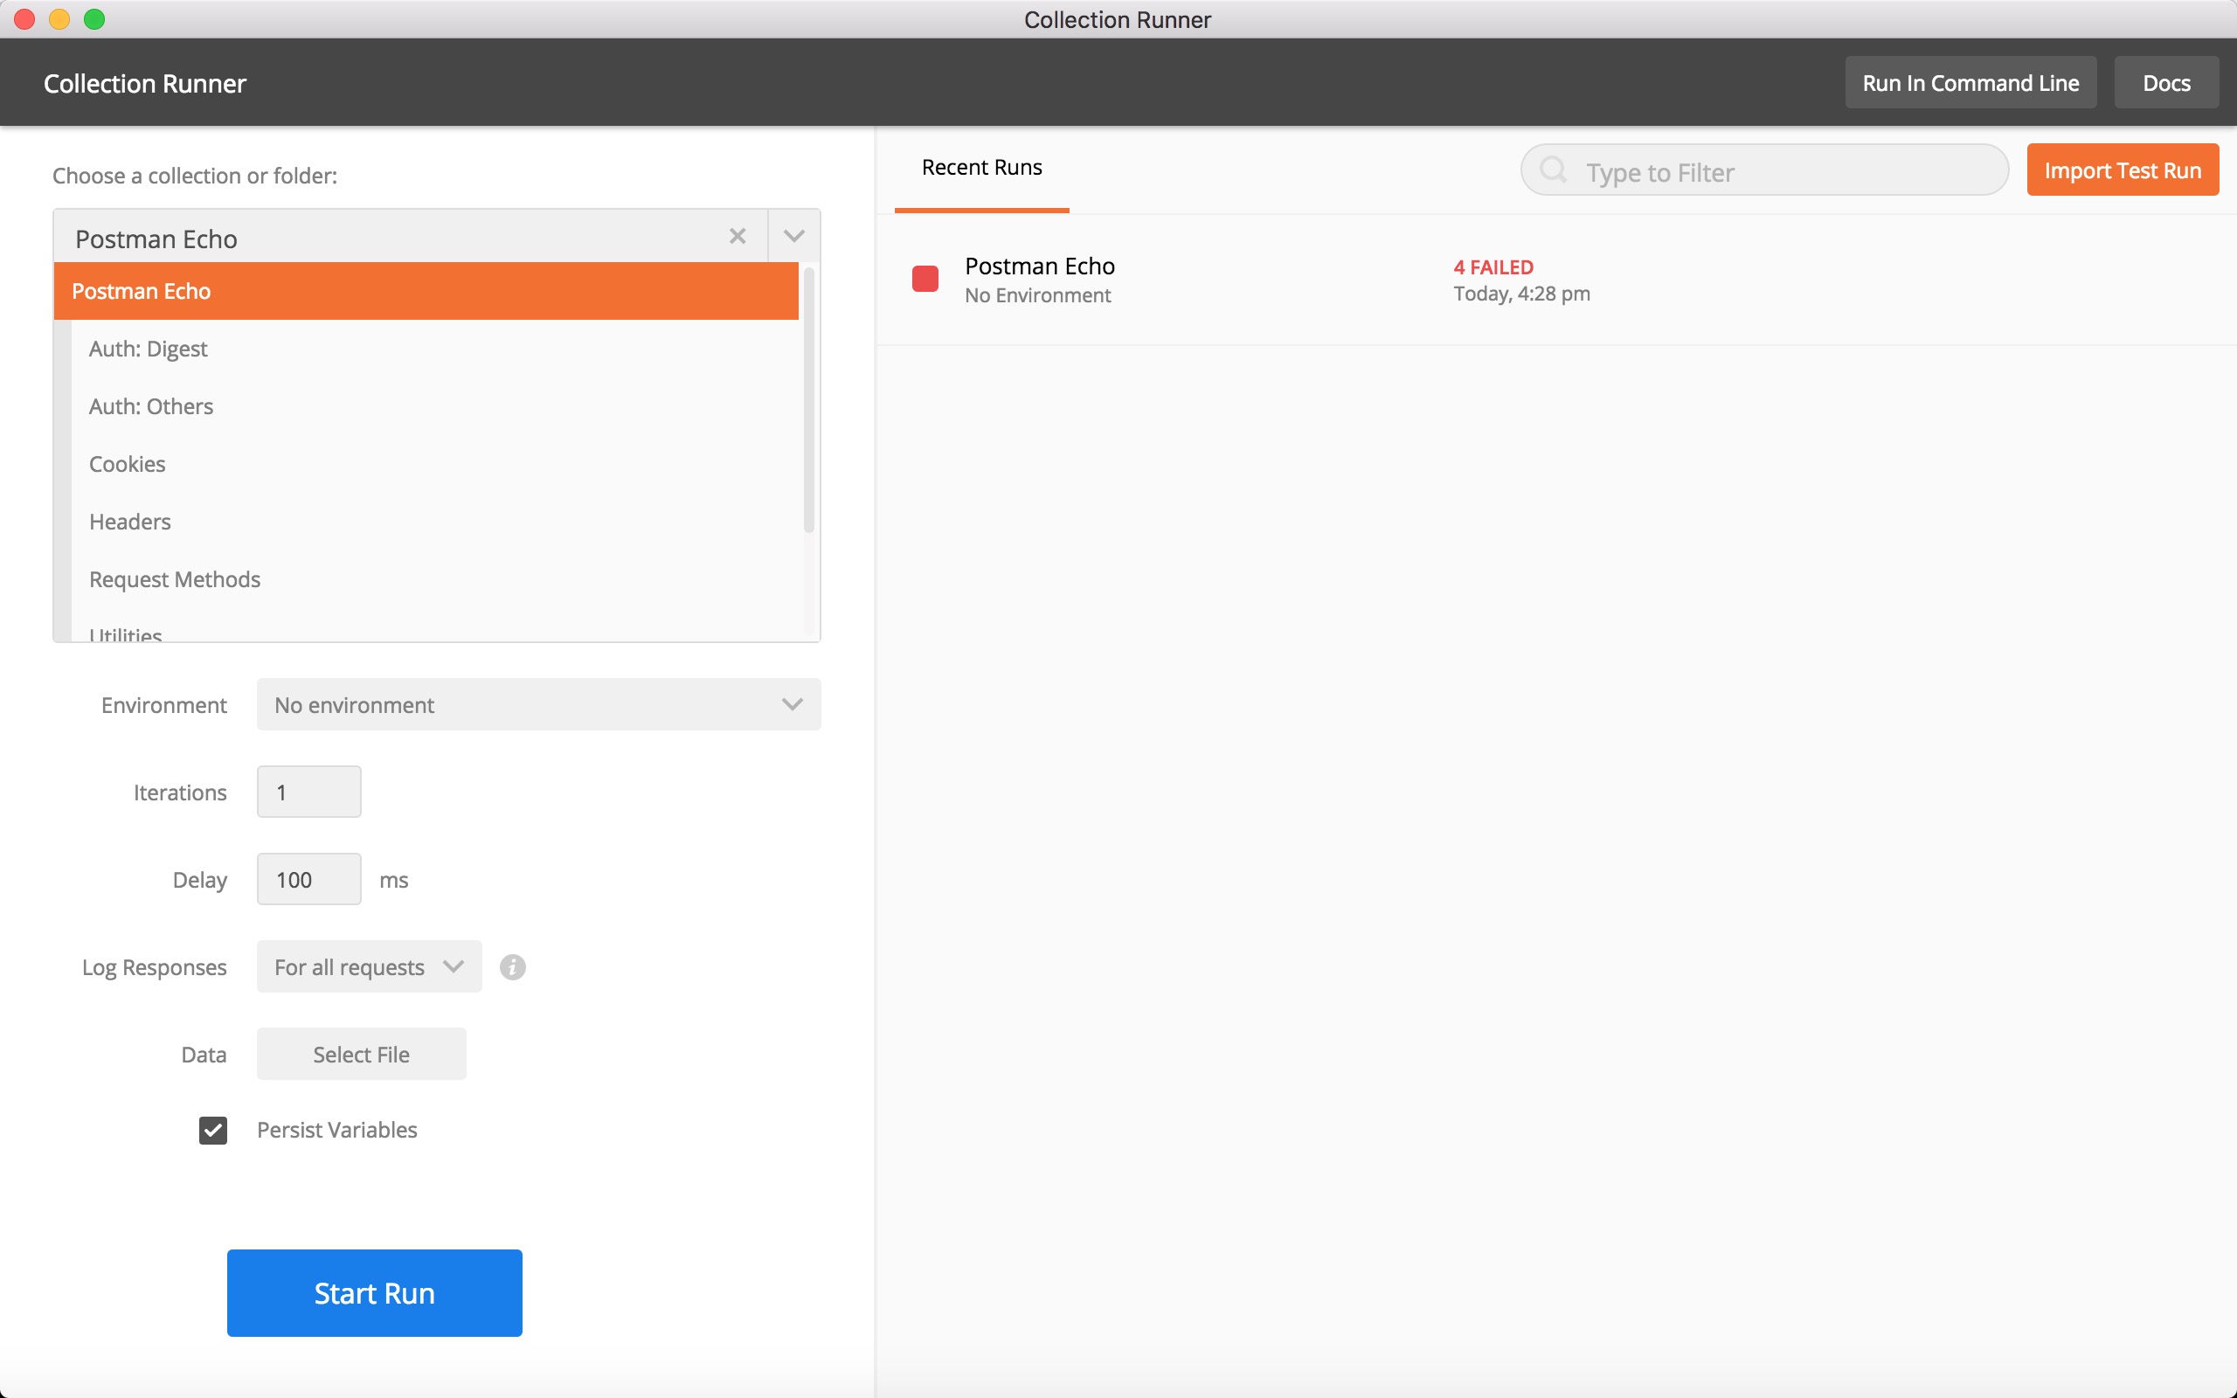Click the Delay ms input field
This screenshot has height=1398, width=2237.
pos(308,879)
